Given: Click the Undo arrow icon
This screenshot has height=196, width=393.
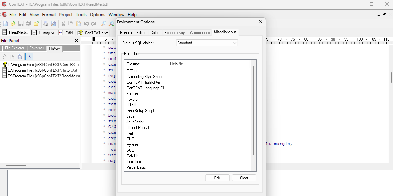Looking at the screenshot, I should (86, 24).
